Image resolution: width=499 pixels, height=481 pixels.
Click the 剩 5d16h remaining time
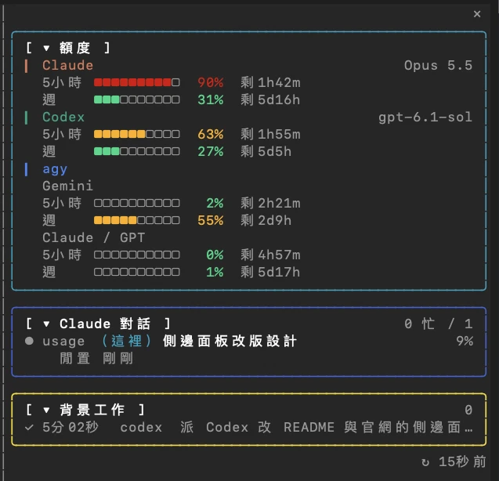point(270,99)
